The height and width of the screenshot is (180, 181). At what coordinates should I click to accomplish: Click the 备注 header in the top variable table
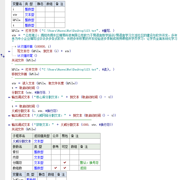pyautogui.click(x=60, y=4)
